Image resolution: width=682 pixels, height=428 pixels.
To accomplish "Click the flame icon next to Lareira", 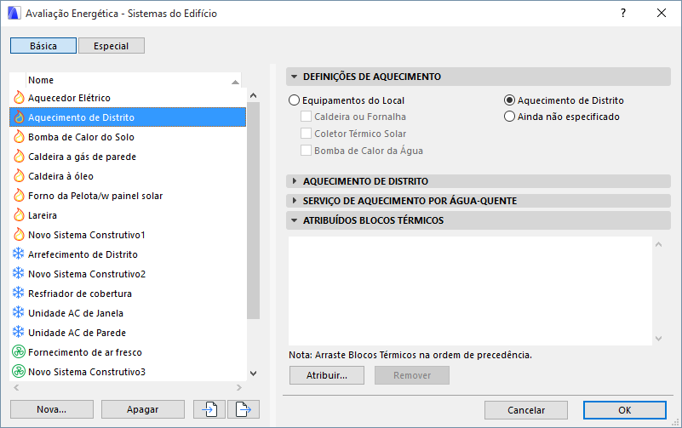I will [19, 215].
